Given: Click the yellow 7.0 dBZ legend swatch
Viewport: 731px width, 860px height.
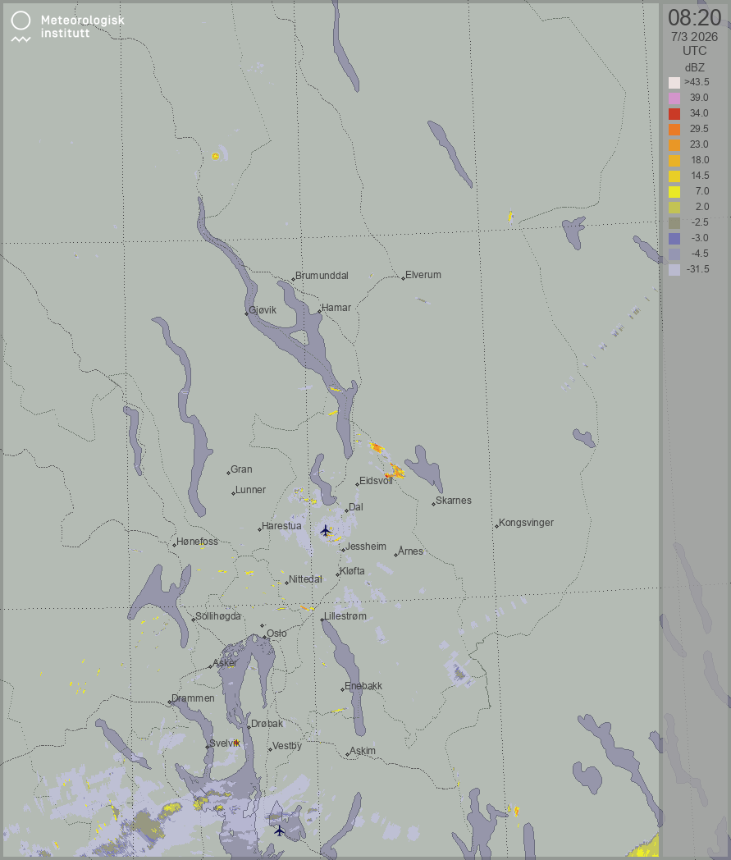Looking at the screenshot, I should point(674,191).
